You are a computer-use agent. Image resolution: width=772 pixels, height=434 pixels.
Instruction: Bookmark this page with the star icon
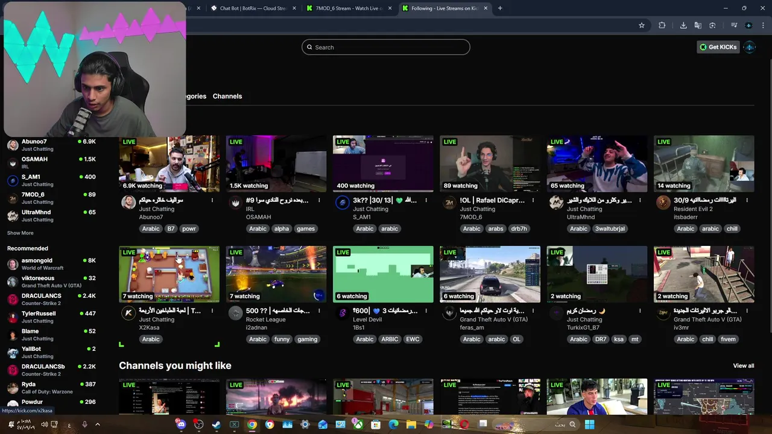click(x=642, y=25)
